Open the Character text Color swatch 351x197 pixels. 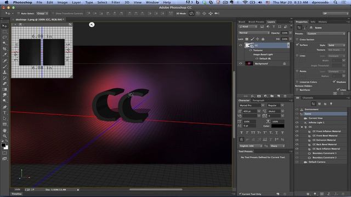278,126
